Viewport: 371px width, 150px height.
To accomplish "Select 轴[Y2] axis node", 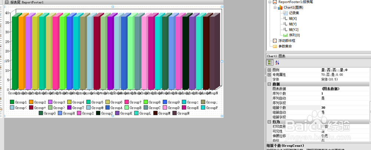I will coord(293,30).
